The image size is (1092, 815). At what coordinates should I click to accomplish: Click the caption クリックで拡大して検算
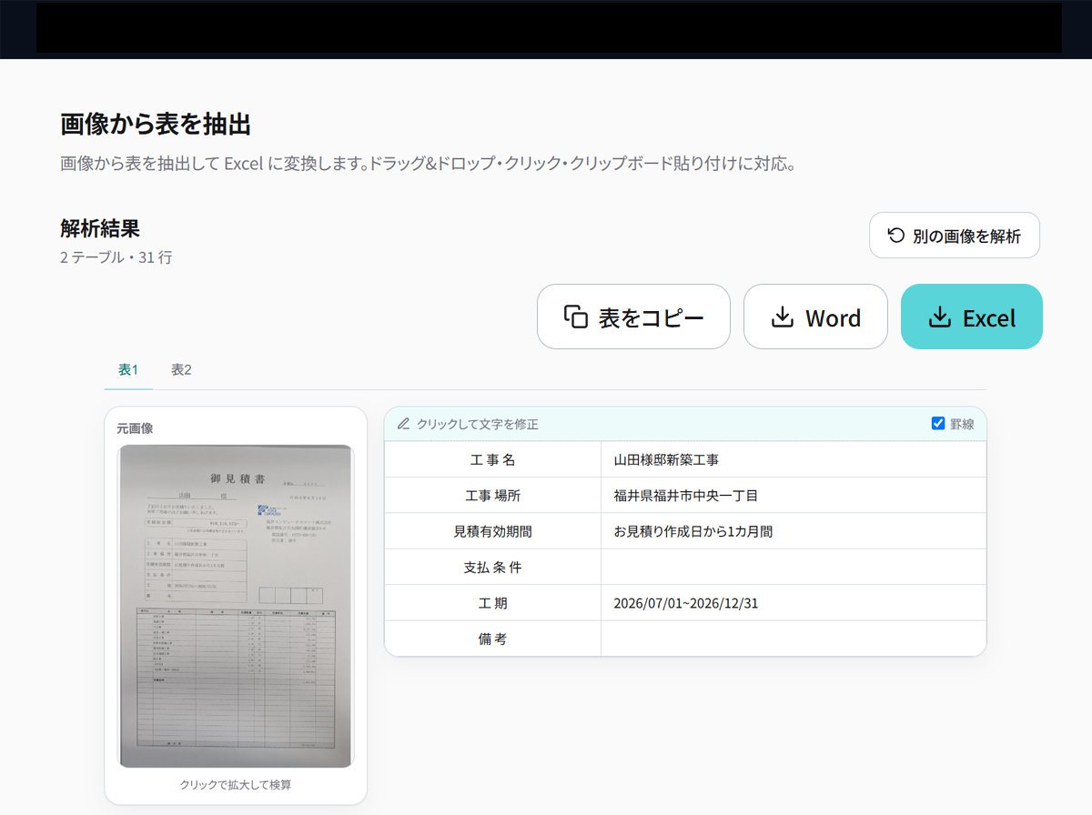[236, 784]
